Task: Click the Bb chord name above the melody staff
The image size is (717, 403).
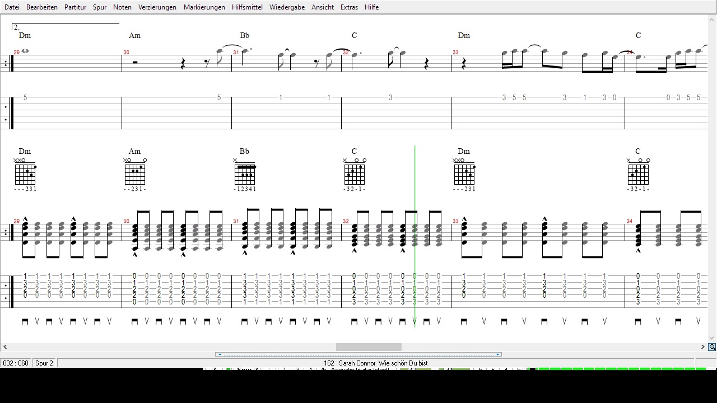Action: click(x=245, y=35)
